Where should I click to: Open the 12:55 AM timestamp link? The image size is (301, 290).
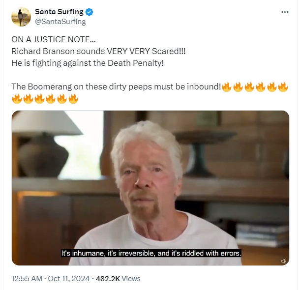pyautogui.click(x=27, y=279)
